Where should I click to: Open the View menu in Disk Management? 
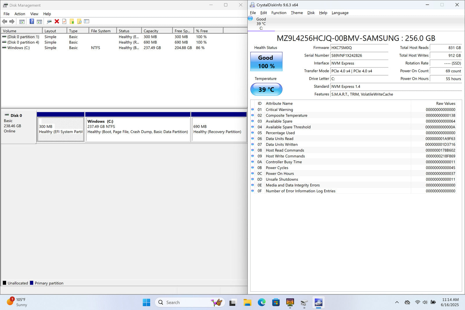pos(34,14)
